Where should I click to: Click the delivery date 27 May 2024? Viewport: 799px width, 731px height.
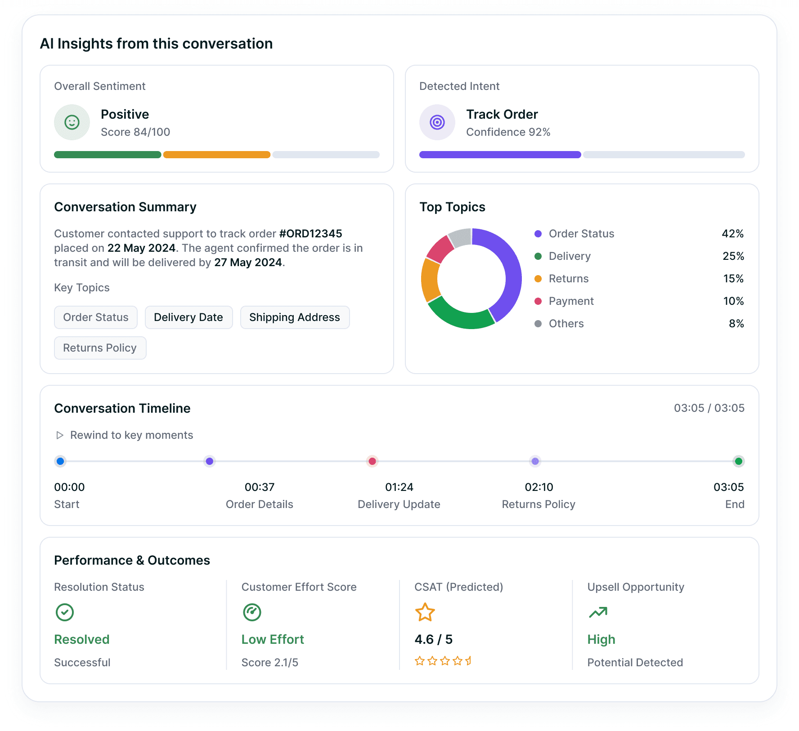pyautogui.click(x=248, y=263)
